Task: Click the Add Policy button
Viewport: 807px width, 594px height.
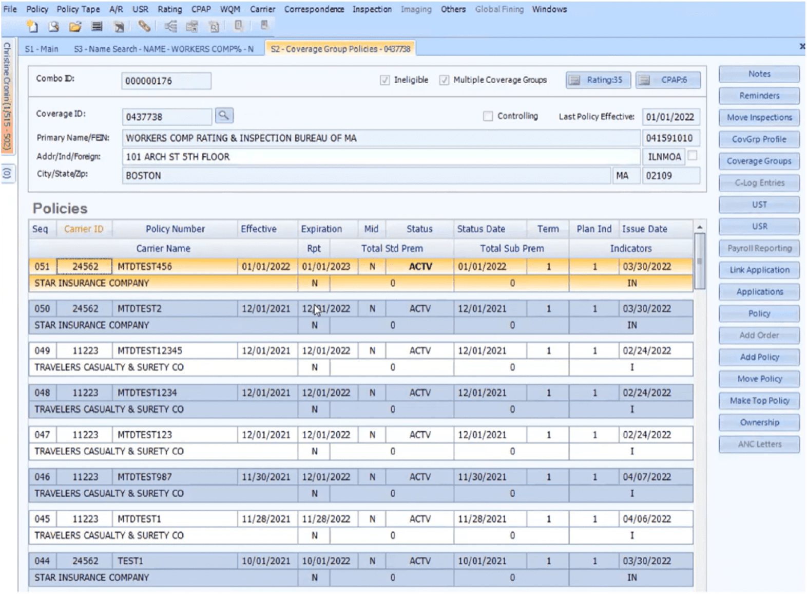Action: [759, 357]
